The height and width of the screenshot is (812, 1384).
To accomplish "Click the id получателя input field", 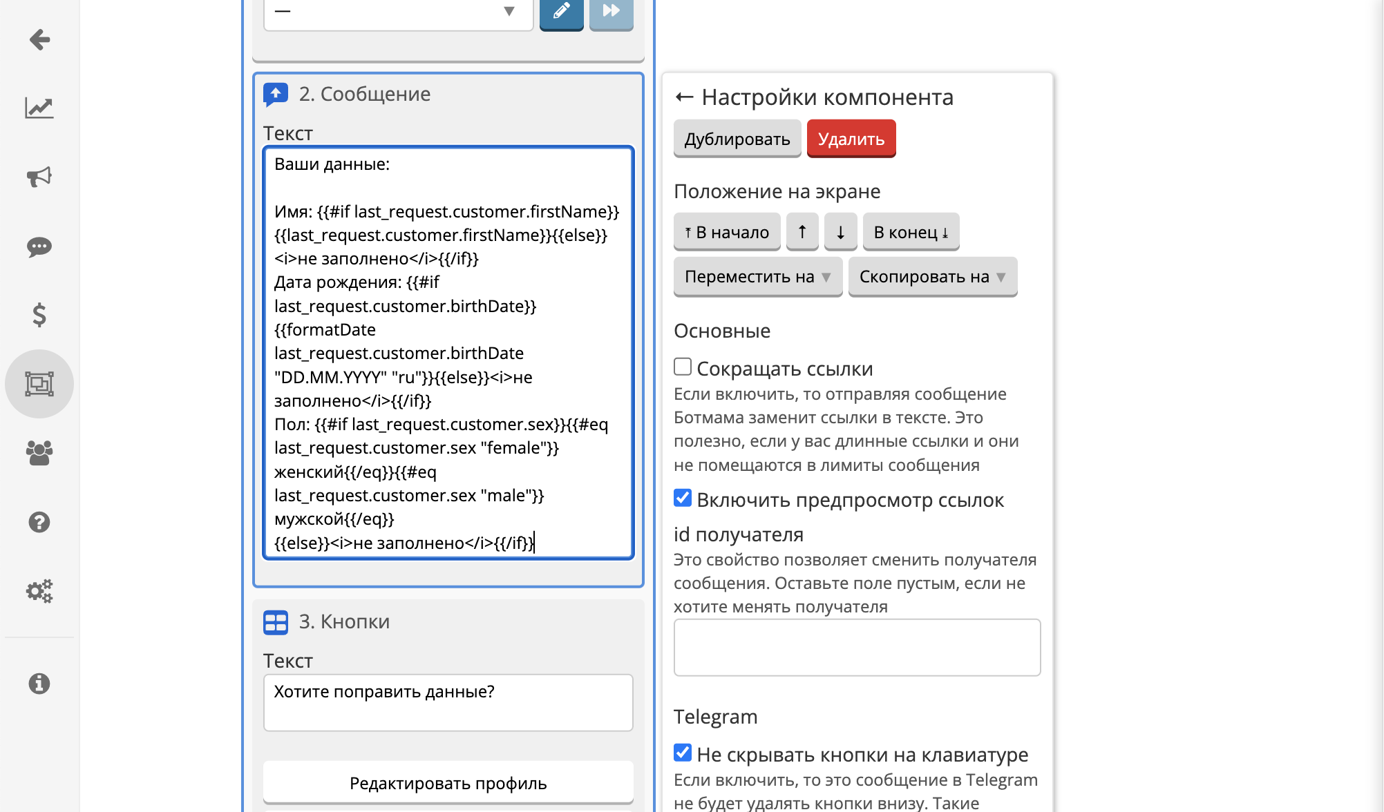I will tap(857, 648).
